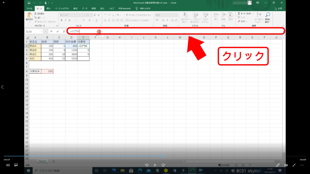This screenshot has height=174, width=310.
Task: Click the Save icon in quick access toolbar
Action: [x=29, y=3]
